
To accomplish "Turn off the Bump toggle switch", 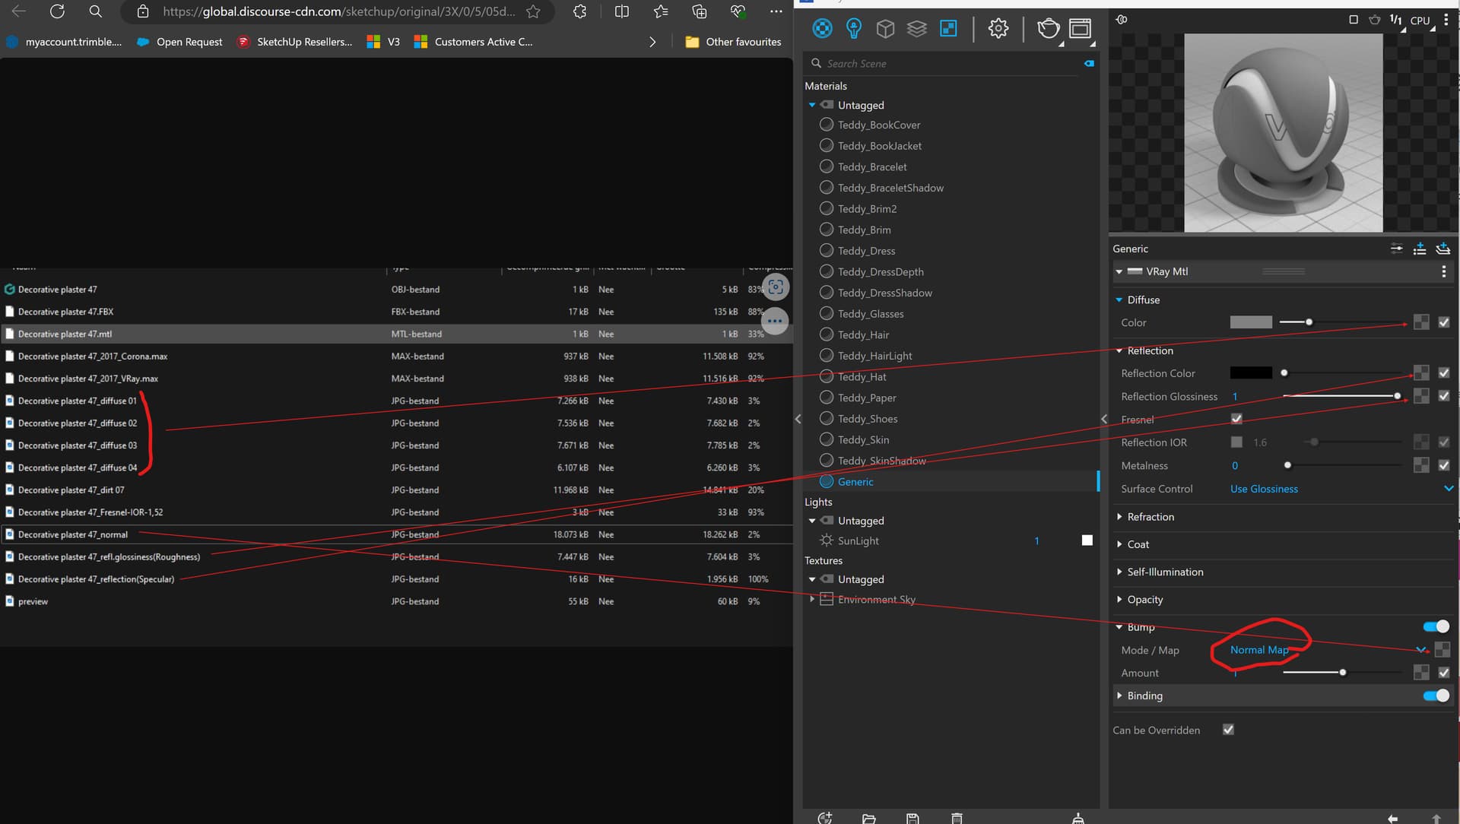I will coord(1436,626).
